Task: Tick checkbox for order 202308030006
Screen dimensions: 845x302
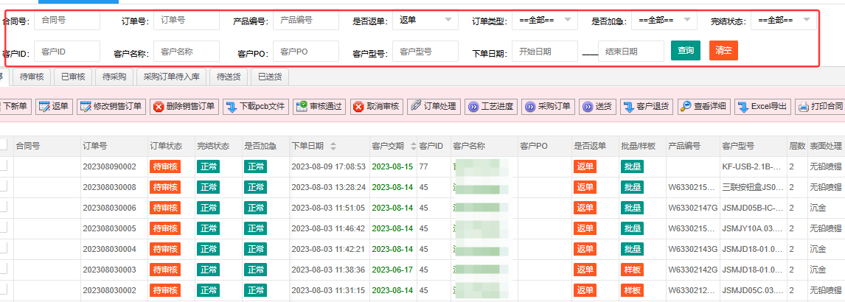Action: click(3, 208)
